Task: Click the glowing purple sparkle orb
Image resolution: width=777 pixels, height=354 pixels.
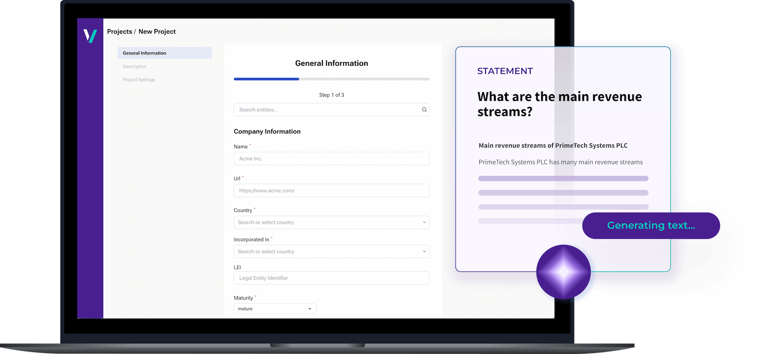Action: (x=563, y=272)
